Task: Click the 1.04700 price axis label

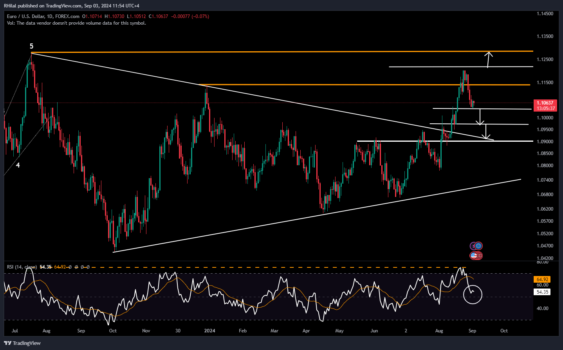Action: 545,246
